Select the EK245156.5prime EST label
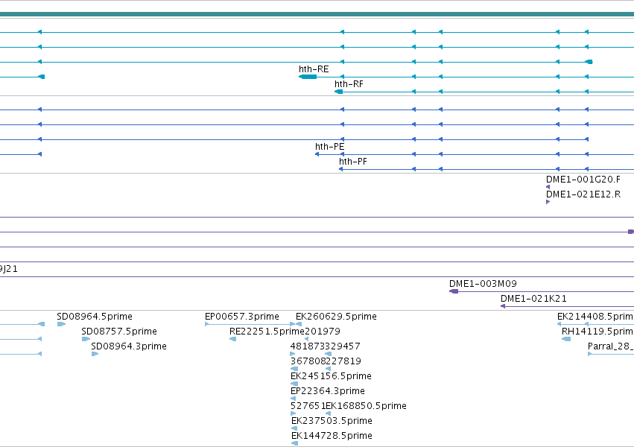This screenshot has width=634, height=447. tap(331, 376)
